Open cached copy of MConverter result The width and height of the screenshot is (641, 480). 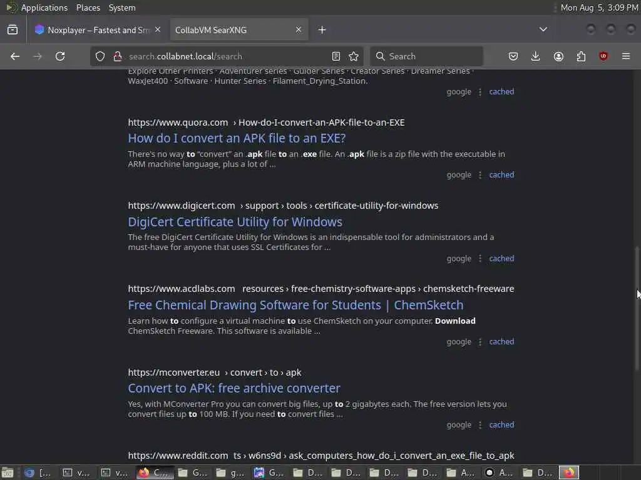[501, 425]
